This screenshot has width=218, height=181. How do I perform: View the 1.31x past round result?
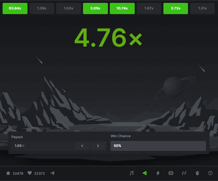(202, 8)
